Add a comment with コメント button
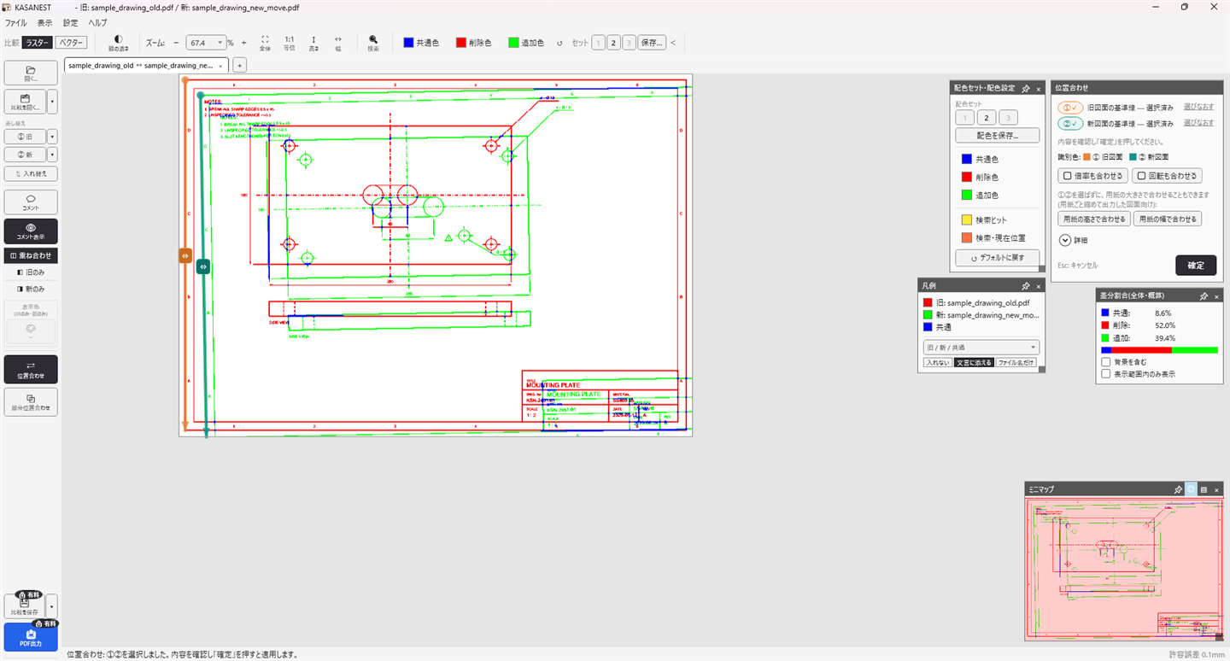The width and height of the screenshot is (1230, 661). [x=31, y=202]
